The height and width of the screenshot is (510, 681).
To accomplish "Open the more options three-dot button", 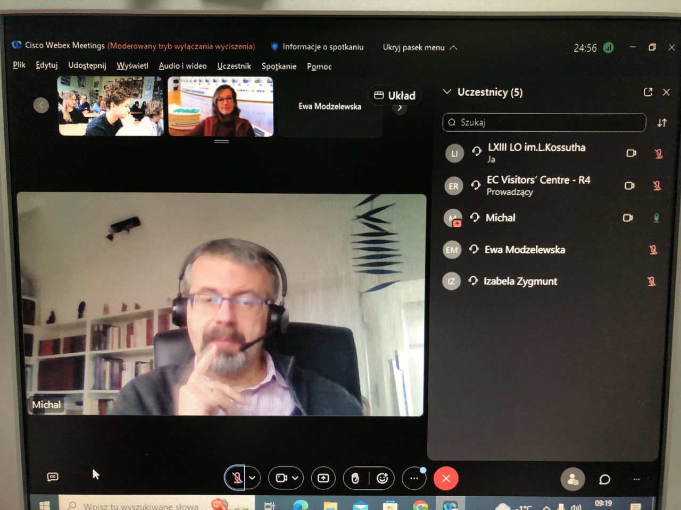I will 414,478.
